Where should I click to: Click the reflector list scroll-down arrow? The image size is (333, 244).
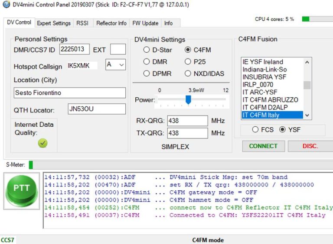pyautogui.click(x=307, y=115)
